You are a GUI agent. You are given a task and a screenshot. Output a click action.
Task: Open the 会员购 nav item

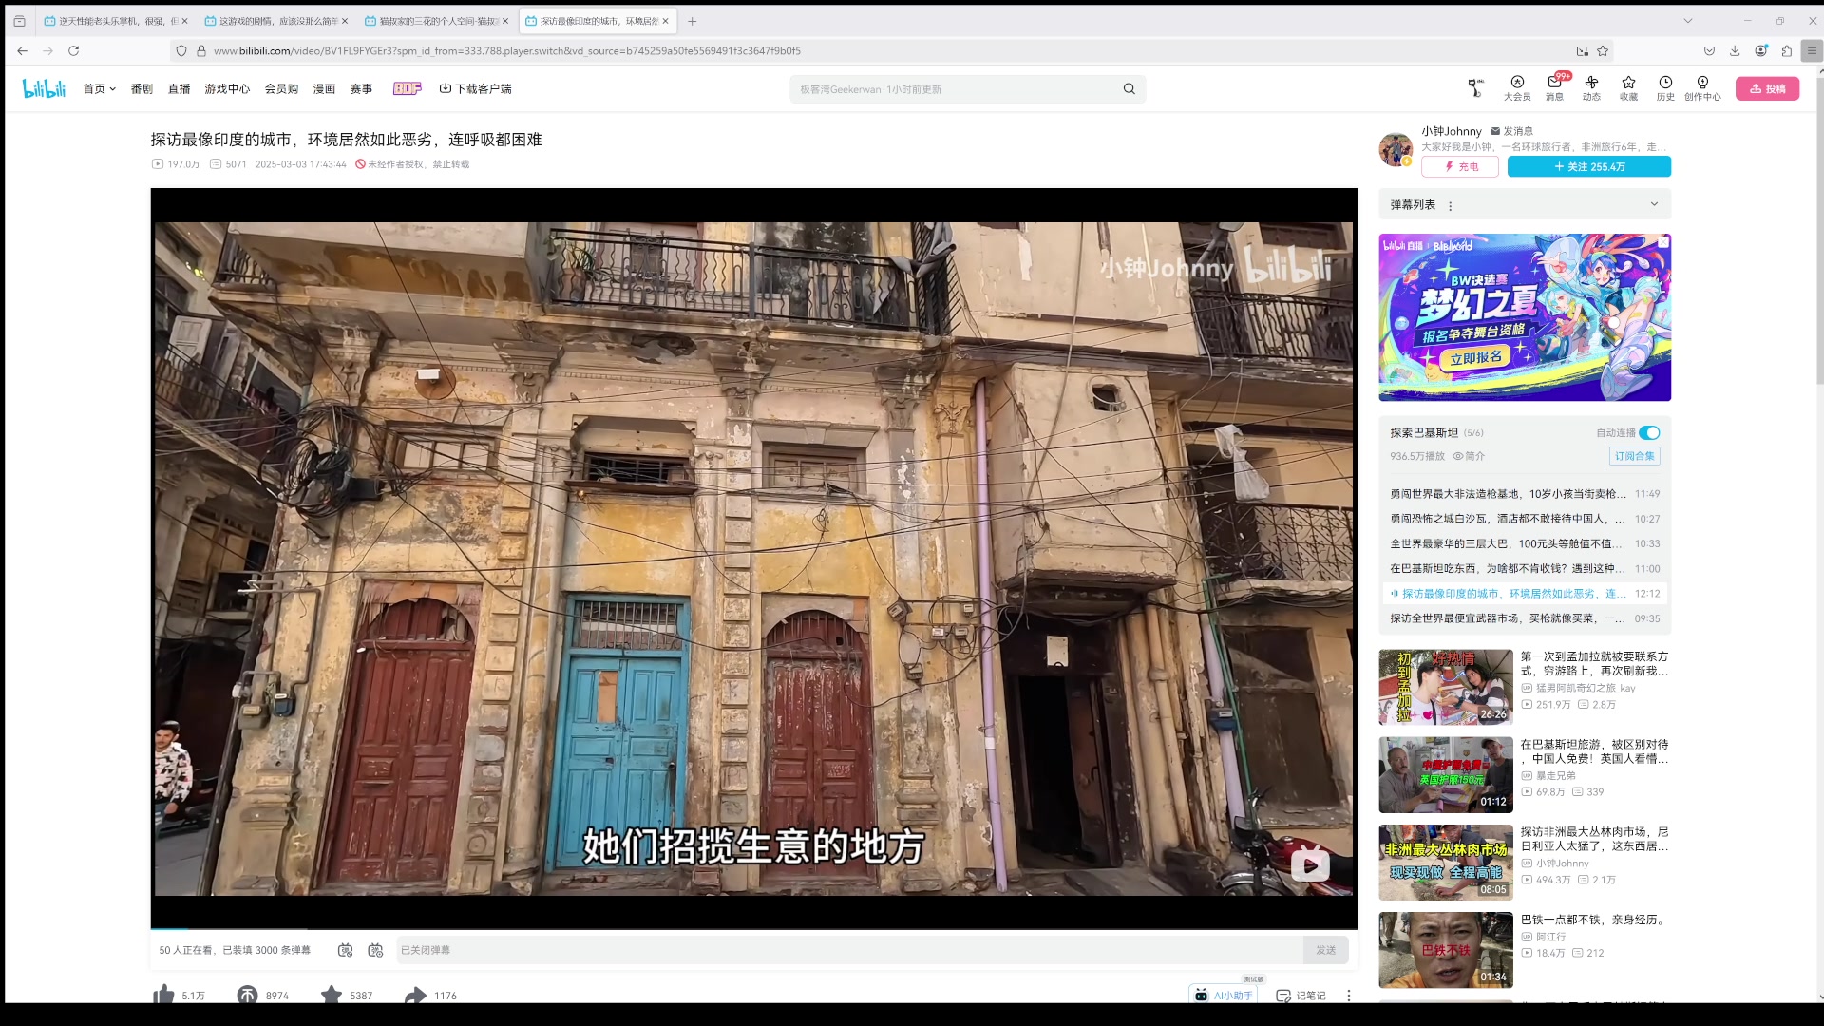coord(281,88)
